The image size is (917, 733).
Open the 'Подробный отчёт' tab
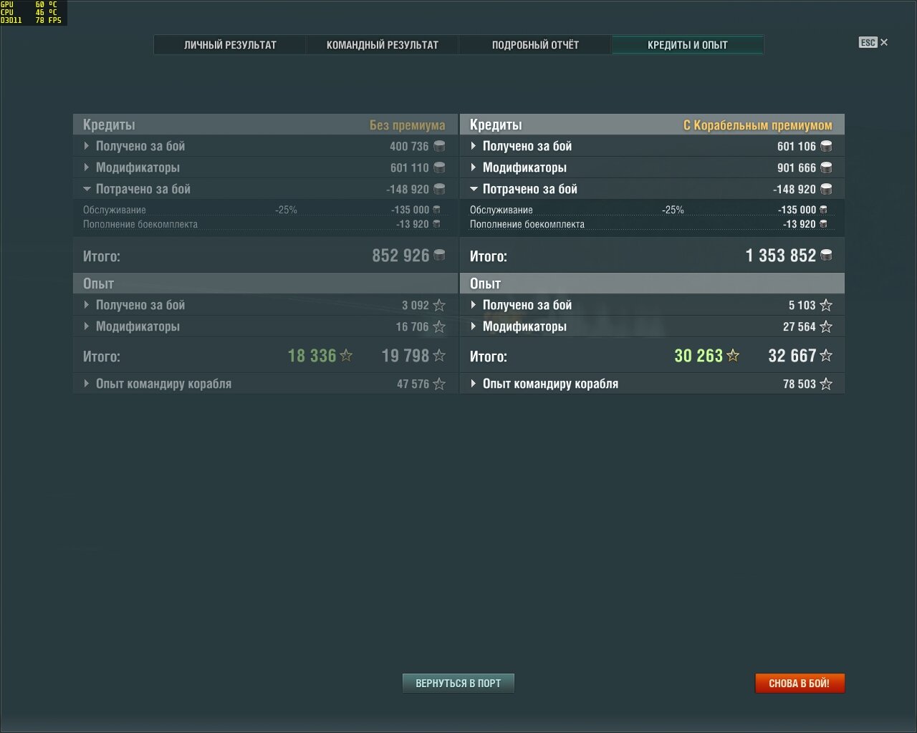pyautogui.click(x=535, y=44)
